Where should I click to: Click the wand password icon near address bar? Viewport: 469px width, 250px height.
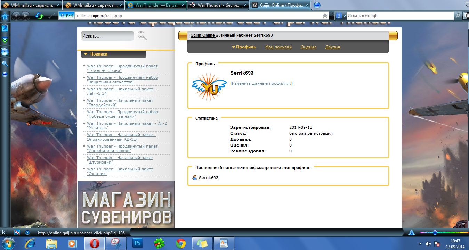click(51, 16)
